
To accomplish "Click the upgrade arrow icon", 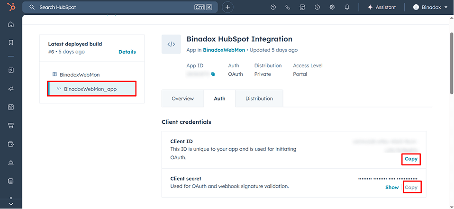I will [273, 7].
